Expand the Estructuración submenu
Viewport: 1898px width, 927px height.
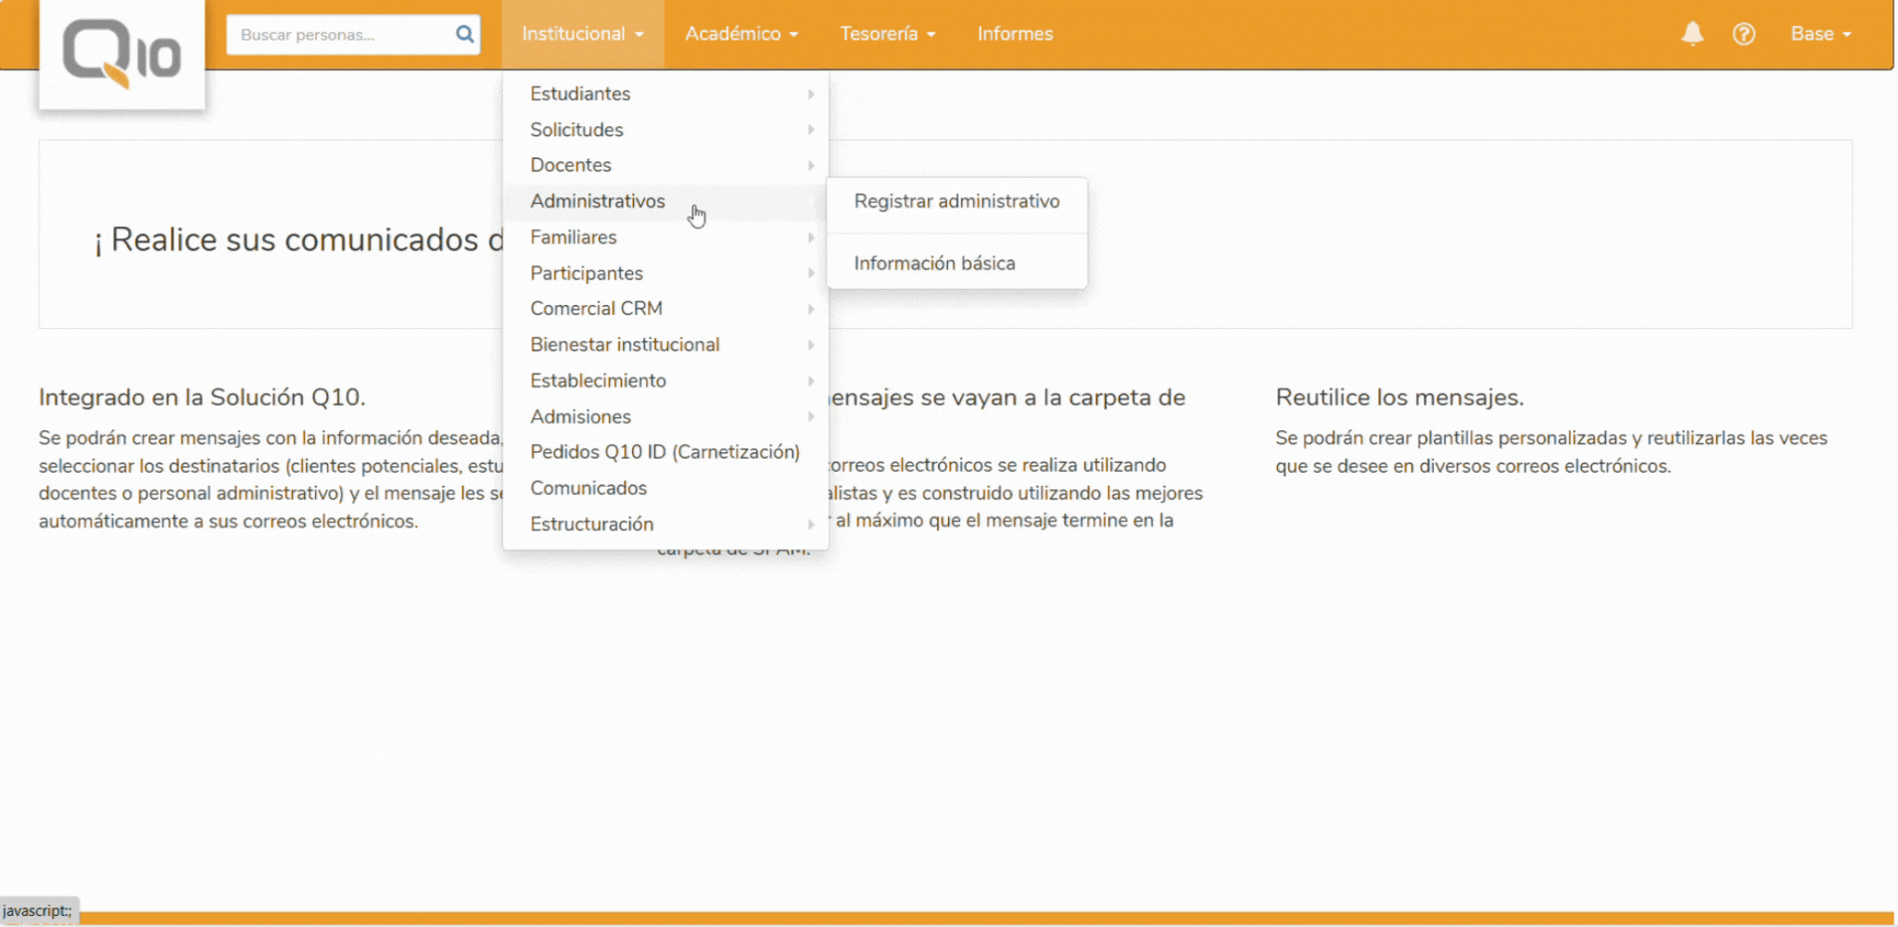(591, 524)
